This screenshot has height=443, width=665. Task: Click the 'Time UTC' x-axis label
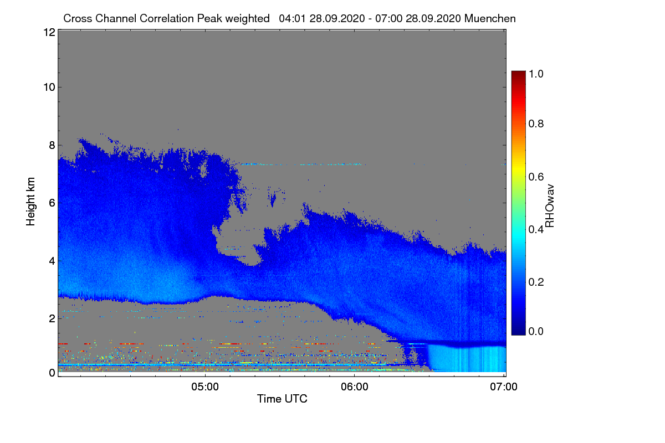[x=282, y=399]
